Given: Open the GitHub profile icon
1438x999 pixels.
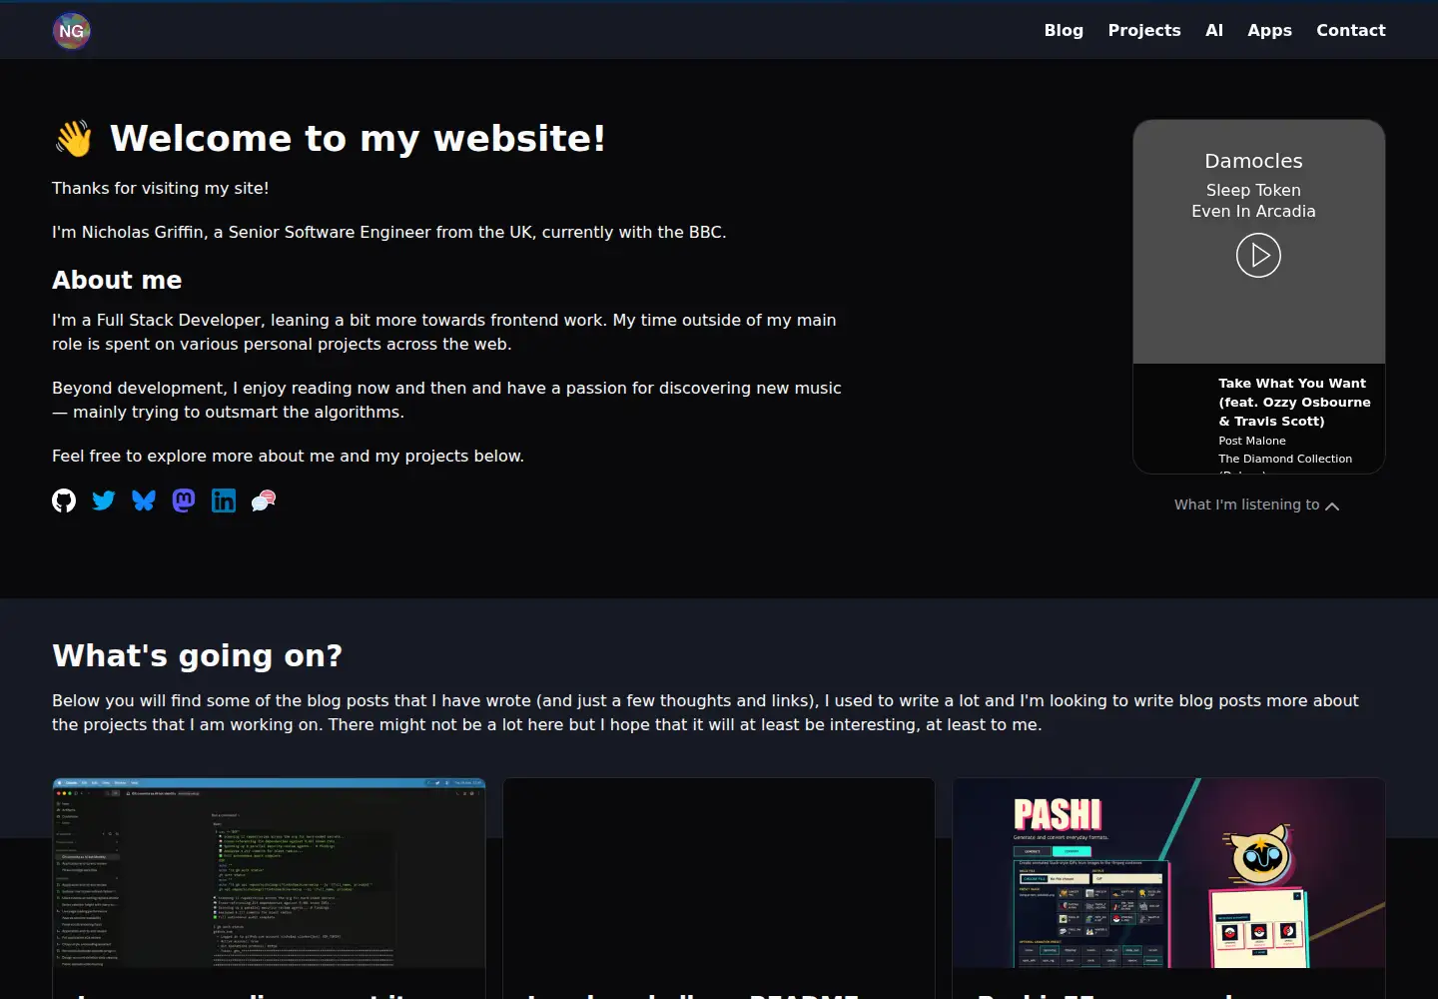Looking at the screenshot, I should click(64, 500).
